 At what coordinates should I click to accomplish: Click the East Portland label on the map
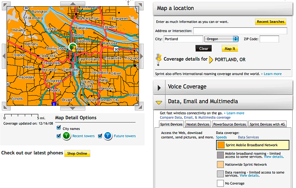click(x=88, y=60)
